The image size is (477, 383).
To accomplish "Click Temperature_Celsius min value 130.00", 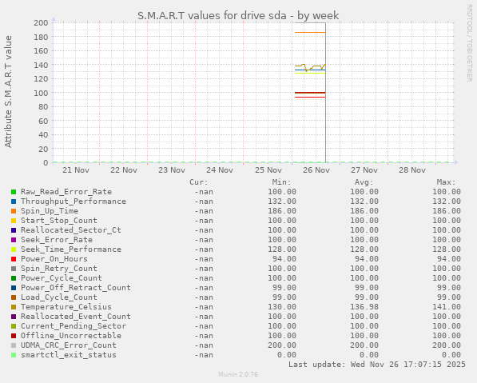I will 282,307.
